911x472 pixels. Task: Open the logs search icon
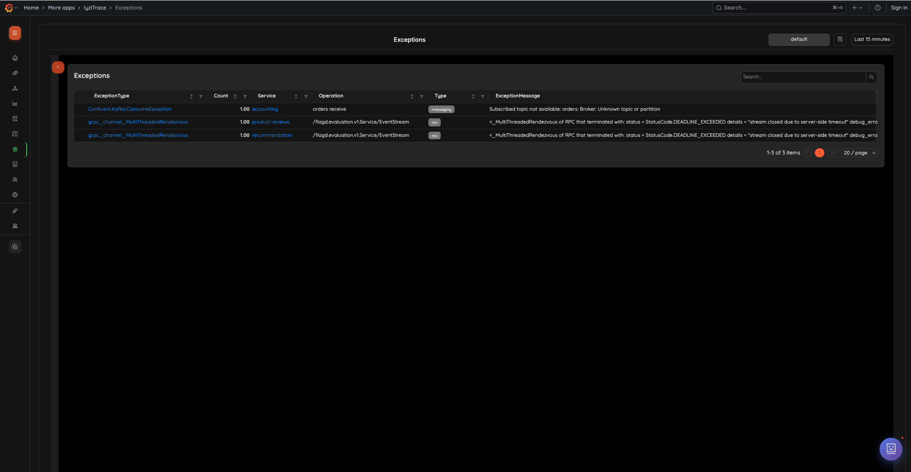15,118
